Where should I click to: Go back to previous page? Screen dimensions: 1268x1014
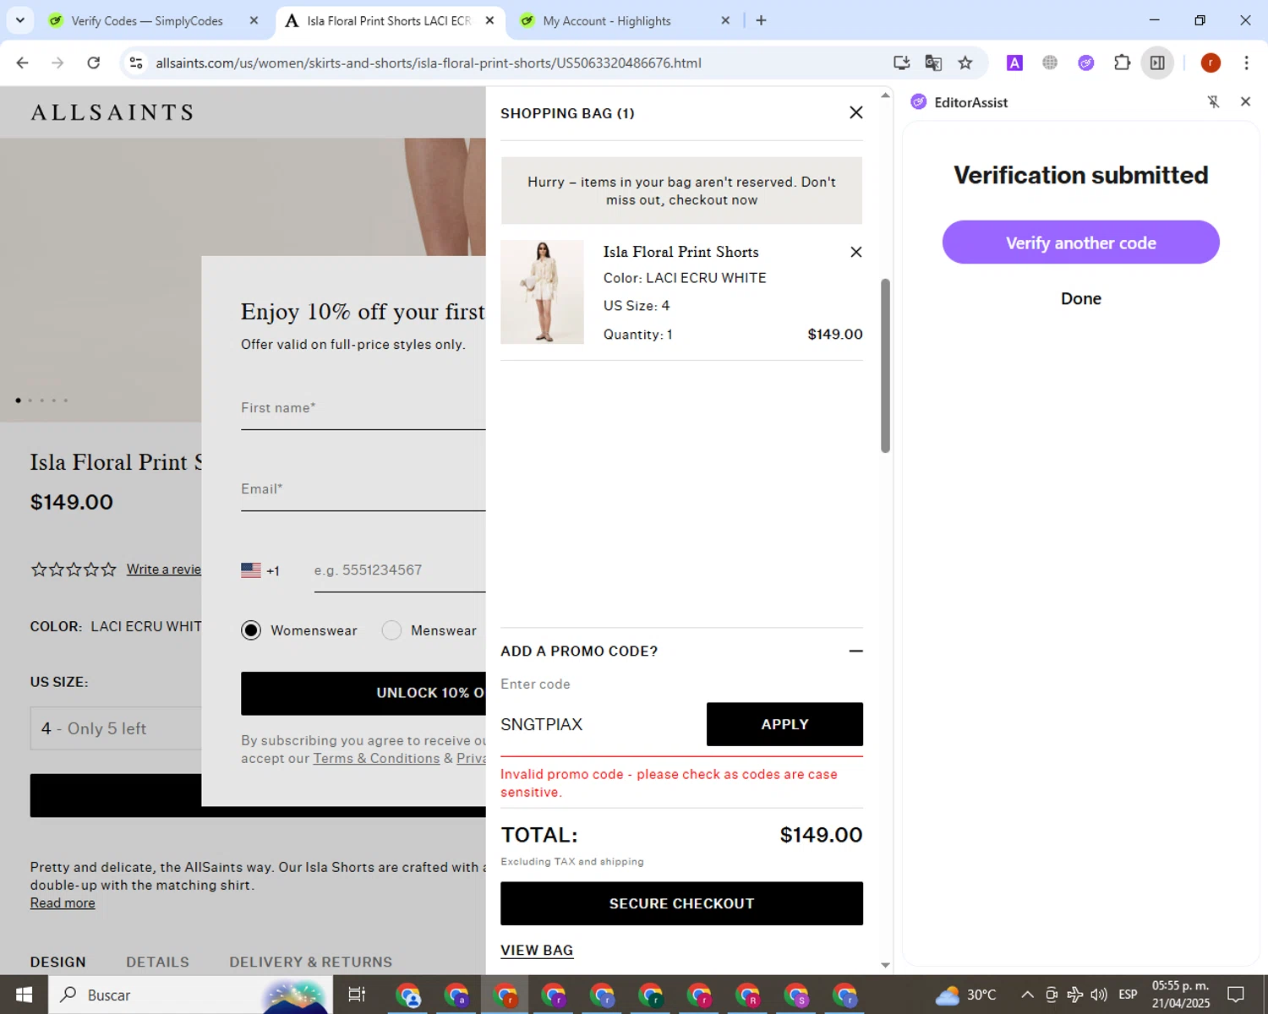(x=23, y=63)
